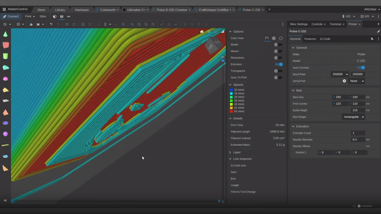Add the purple torus primitive
This screenshot has width=381, height=214.
6,123
